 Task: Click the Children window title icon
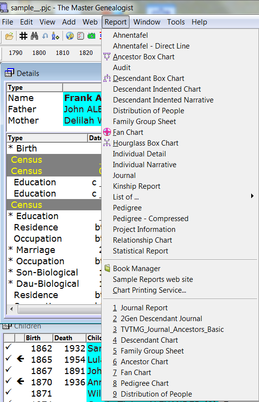(x=7, y=326)
